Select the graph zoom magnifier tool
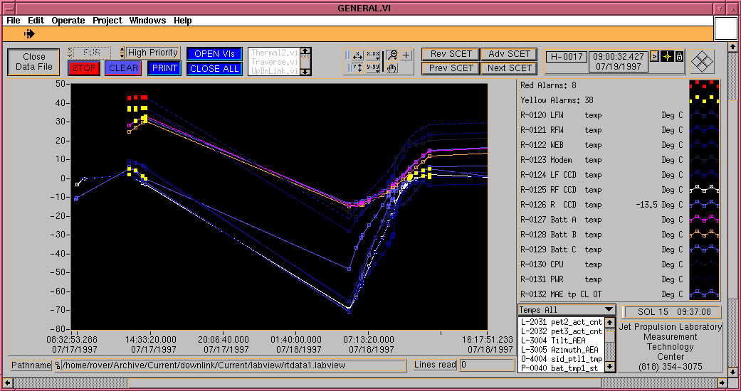741x391 pixels. tap(391, 55)
